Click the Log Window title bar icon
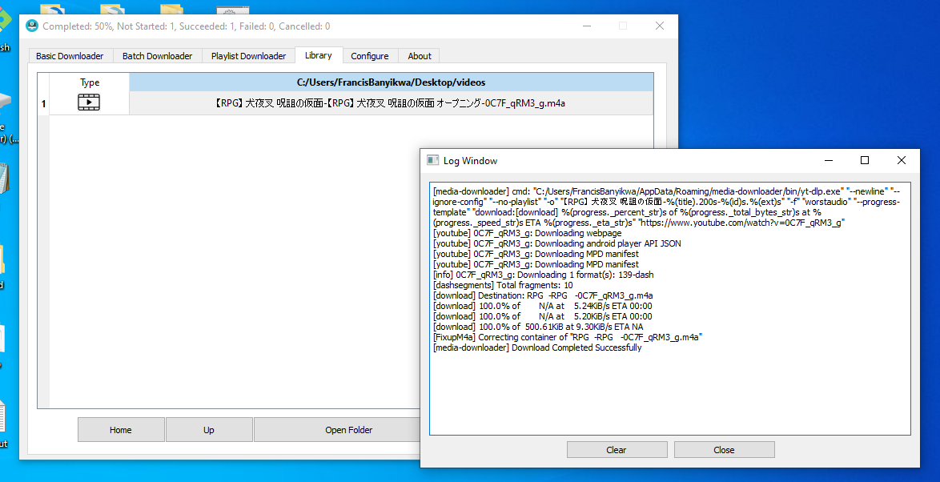 (433, 160)
